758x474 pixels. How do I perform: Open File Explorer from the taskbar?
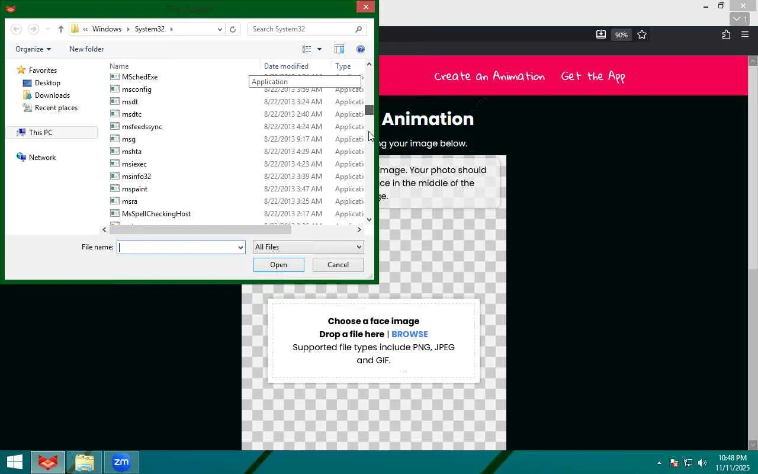(85, 462)
